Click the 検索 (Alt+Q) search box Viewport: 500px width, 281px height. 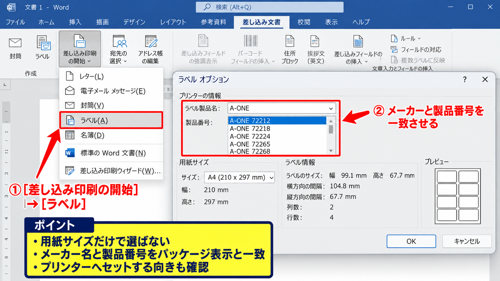point(269,7)
